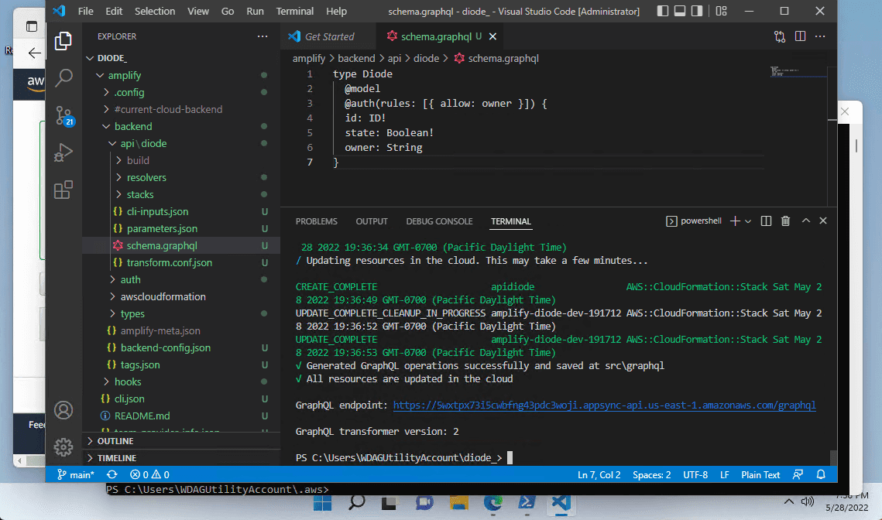The height and width of the screenshot is (520, 882).
Task: Switch to the OUTPUT panel tab
Action: click(371, 221)
